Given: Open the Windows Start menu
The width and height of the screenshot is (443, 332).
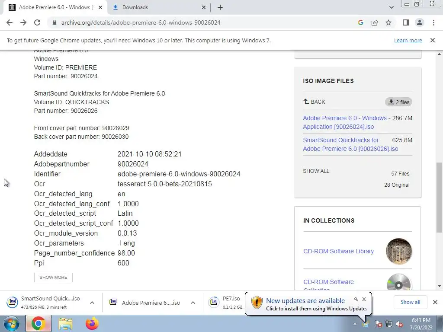Looking at the screenshot, I should point(12,324).
